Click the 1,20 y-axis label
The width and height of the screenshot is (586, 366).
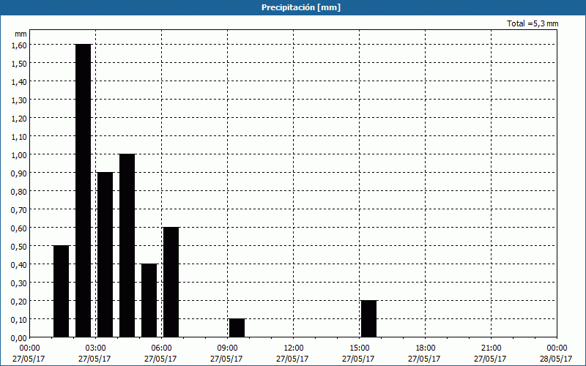pos(19,118)
